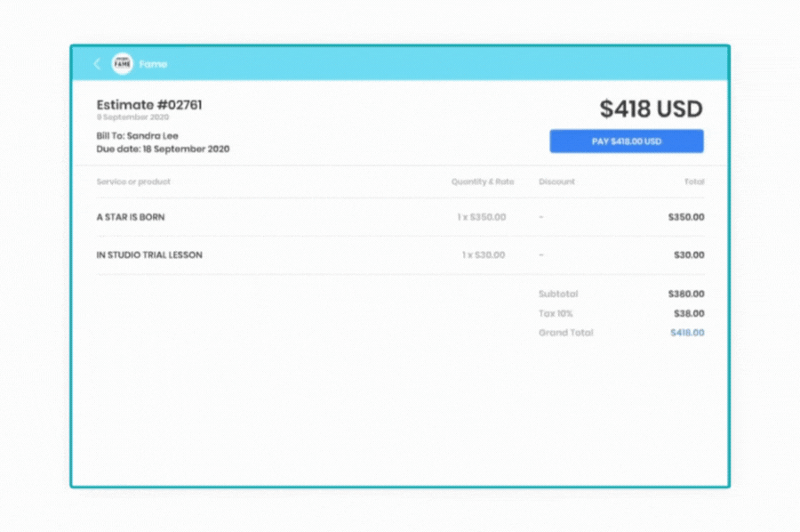
Task: Click the Fame business name
Action: pyautogui.click(x=153, y=64)
